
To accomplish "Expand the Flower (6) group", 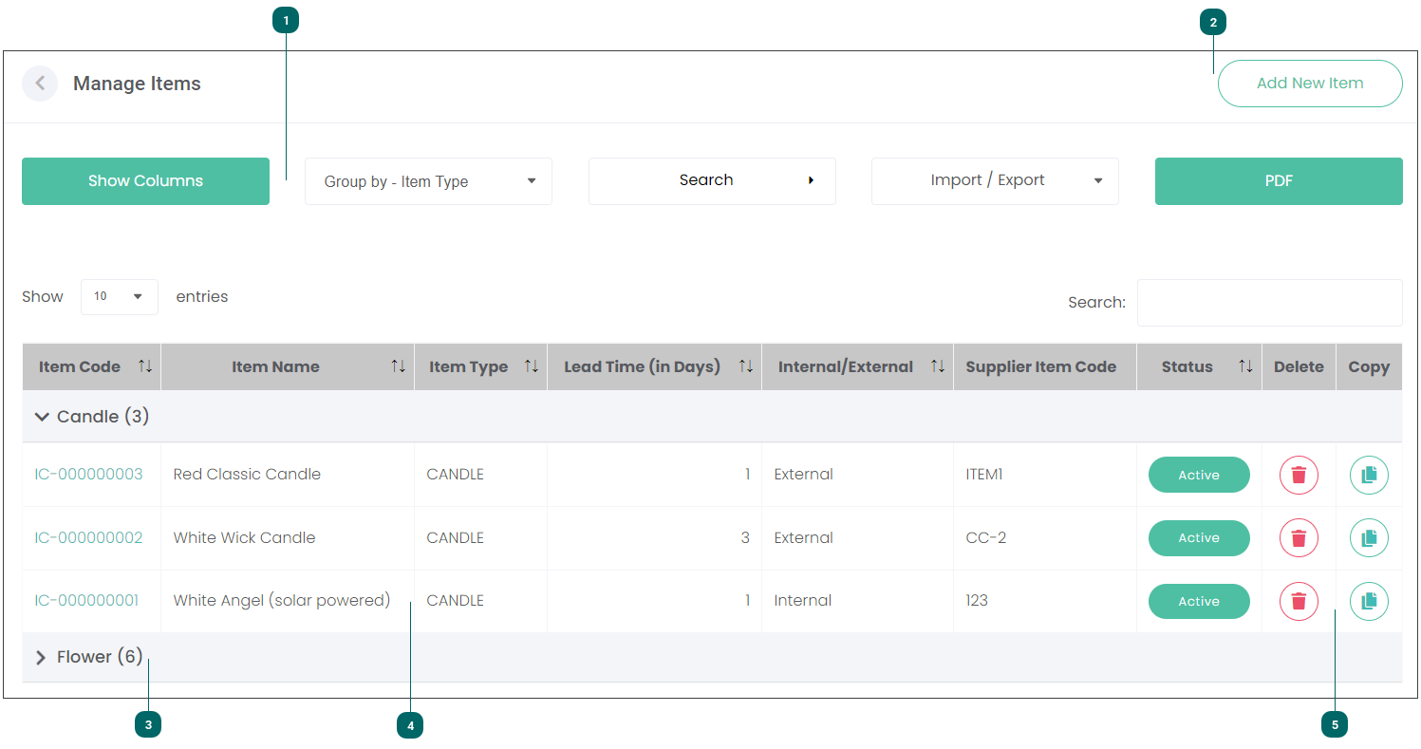I will [x=41, y=658].
